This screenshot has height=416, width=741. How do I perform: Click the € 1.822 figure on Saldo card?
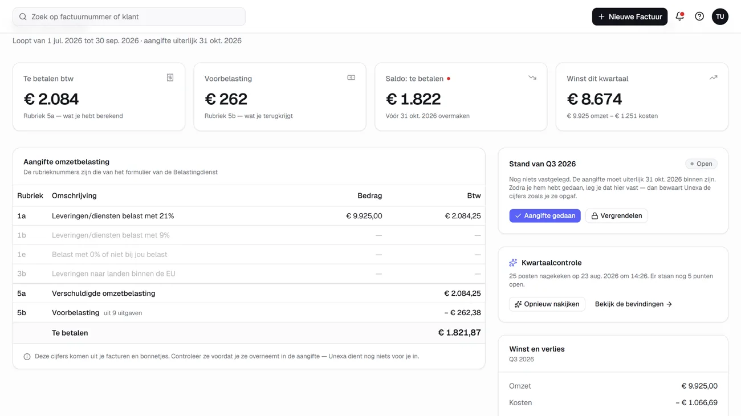click(x=413, y=99)
